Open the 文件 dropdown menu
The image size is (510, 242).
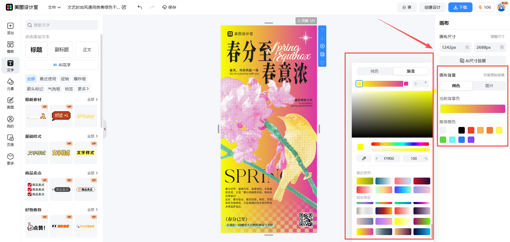click(x=54, y=7)
